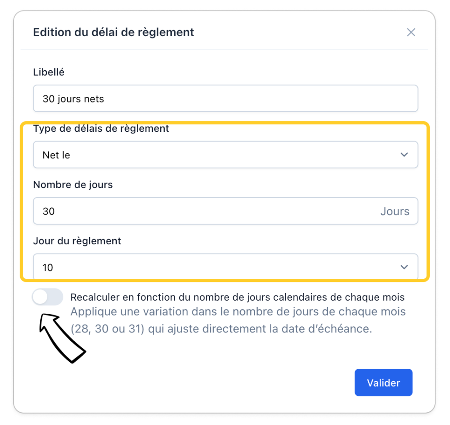Click the Type de délais de règlement label

pyautogui.click(x=101, y=129)
